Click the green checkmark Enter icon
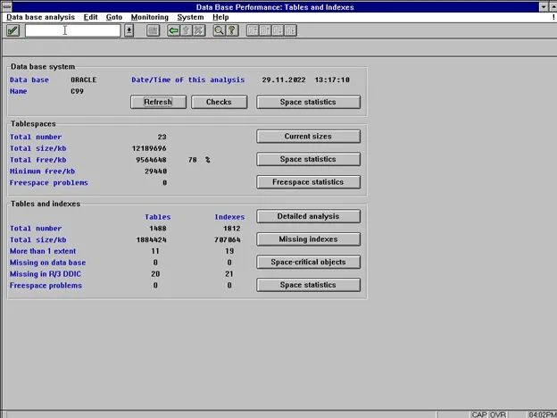The height and width of the screenshot is (418, 557). click(x=12, y=30)
